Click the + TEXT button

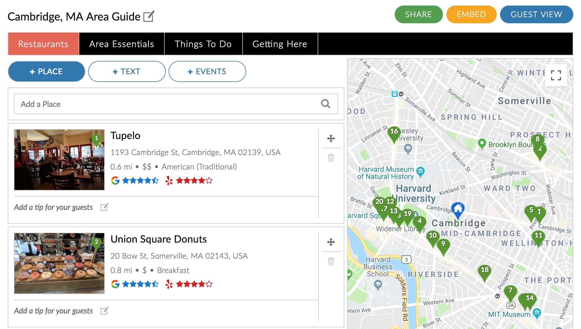(127, 71)
